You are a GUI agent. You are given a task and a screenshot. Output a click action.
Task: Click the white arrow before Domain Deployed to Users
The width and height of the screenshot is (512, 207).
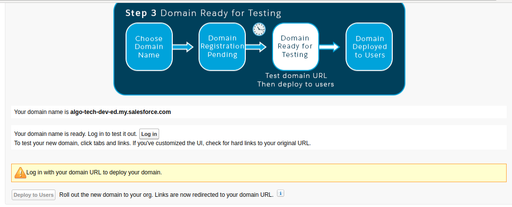point(329,47)
